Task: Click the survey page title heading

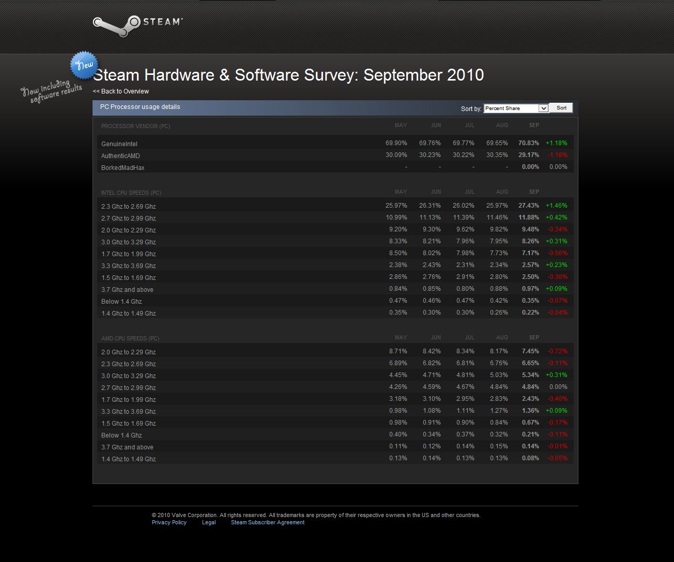Action: tap(288, 75)
